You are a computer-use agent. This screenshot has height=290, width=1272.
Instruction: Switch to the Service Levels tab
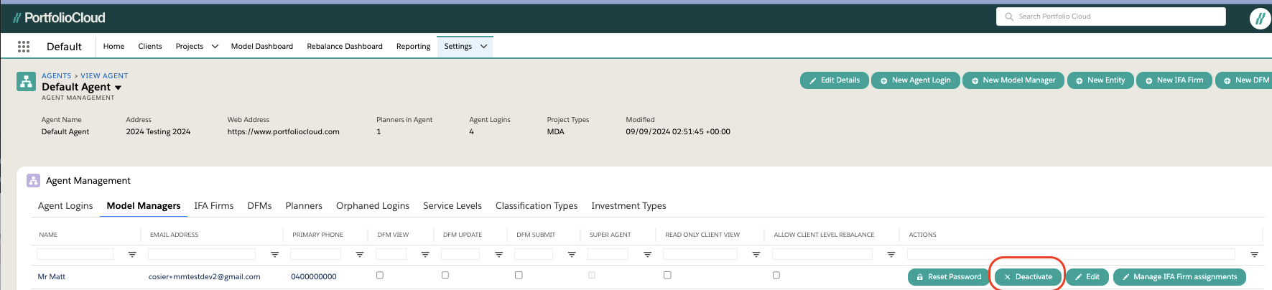[x=452, y=206]
